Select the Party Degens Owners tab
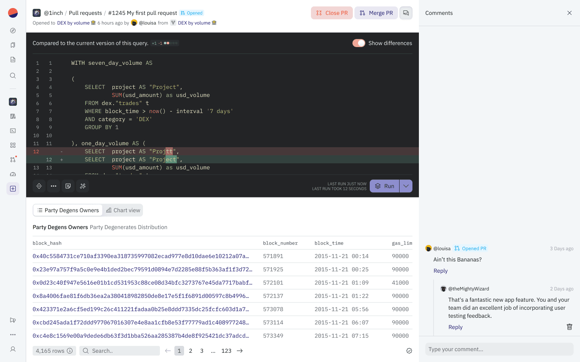This screenshot has width=580, height=362. pos(68,210)
